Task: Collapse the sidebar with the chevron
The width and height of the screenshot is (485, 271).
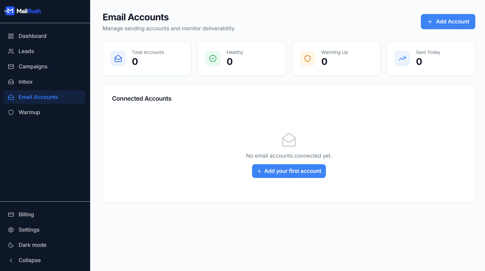Action: pos(11,260)
